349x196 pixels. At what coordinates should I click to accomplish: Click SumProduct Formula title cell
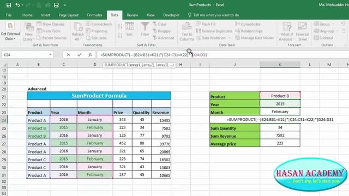(x=99, y=96)
